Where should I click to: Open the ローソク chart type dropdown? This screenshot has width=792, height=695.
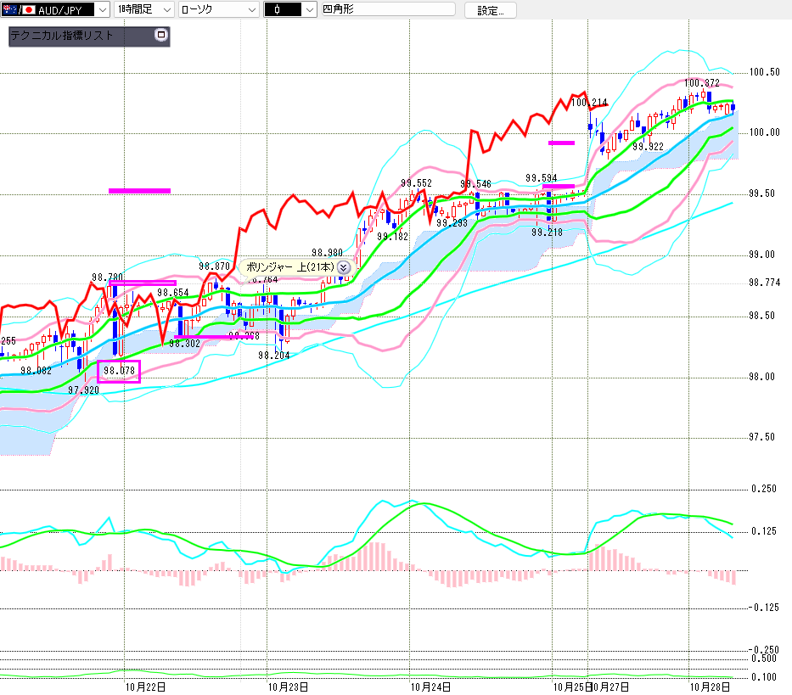pos(251,10)
